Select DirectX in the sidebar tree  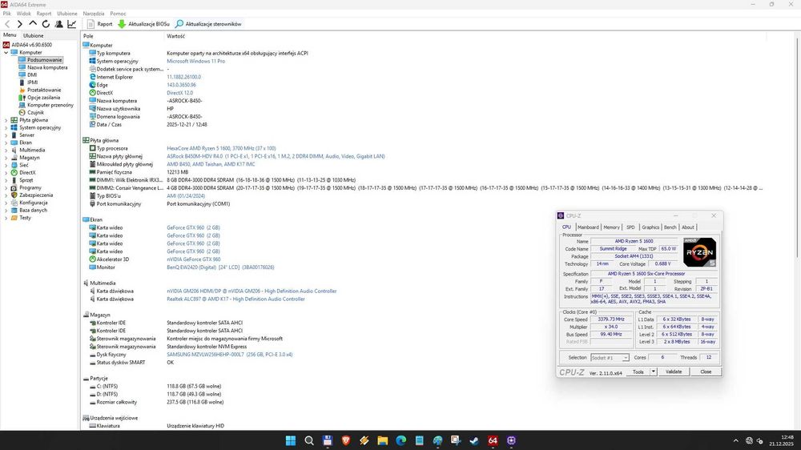(x=27, y=173)
